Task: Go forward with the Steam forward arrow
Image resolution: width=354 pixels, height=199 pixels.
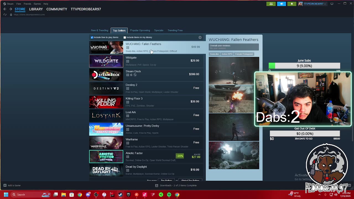Action: click(x=11, y=9)
